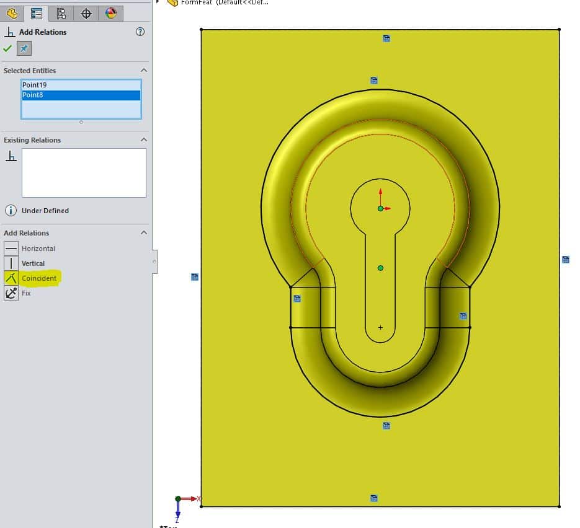Click the green sketch point at model center
Viewport: 580px width, 528px height.
(x=380, y=209)
